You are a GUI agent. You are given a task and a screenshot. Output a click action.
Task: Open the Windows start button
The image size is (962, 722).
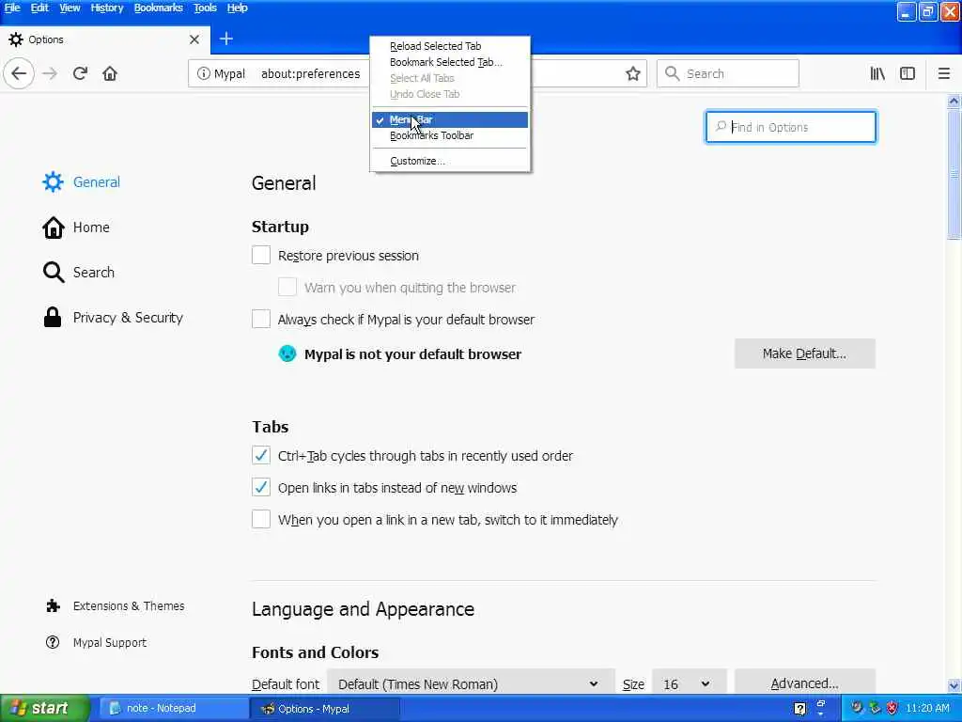coord(45,709)
